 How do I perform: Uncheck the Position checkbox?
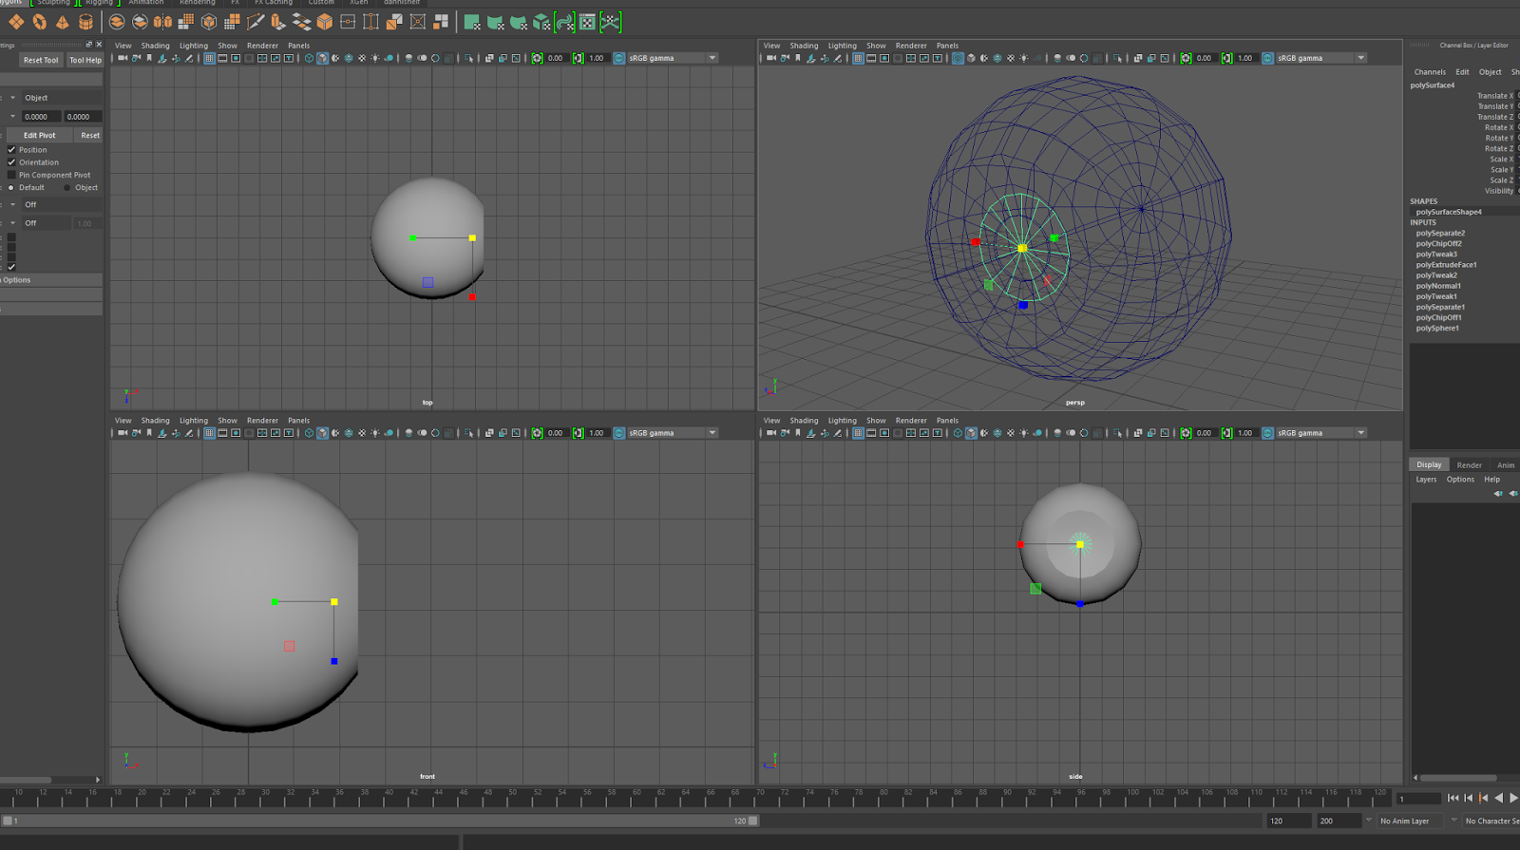point(11,150)
